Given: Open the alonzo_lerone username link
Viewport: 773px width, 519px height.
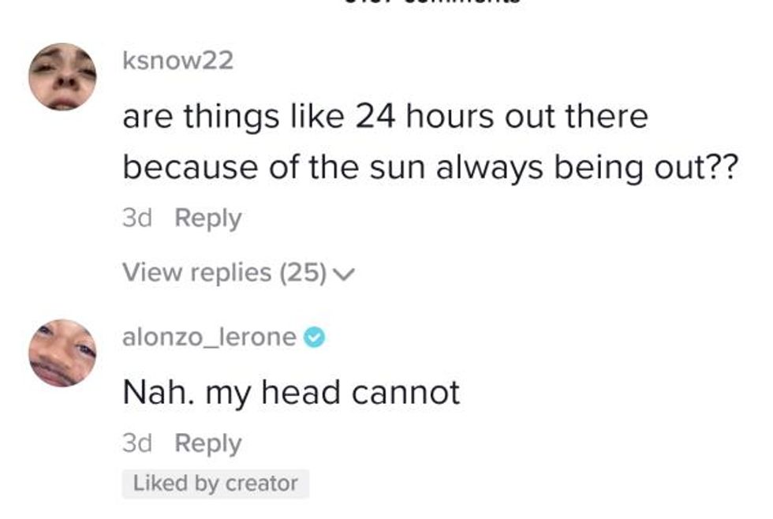Looking at the screenshot, I should 210,338.
